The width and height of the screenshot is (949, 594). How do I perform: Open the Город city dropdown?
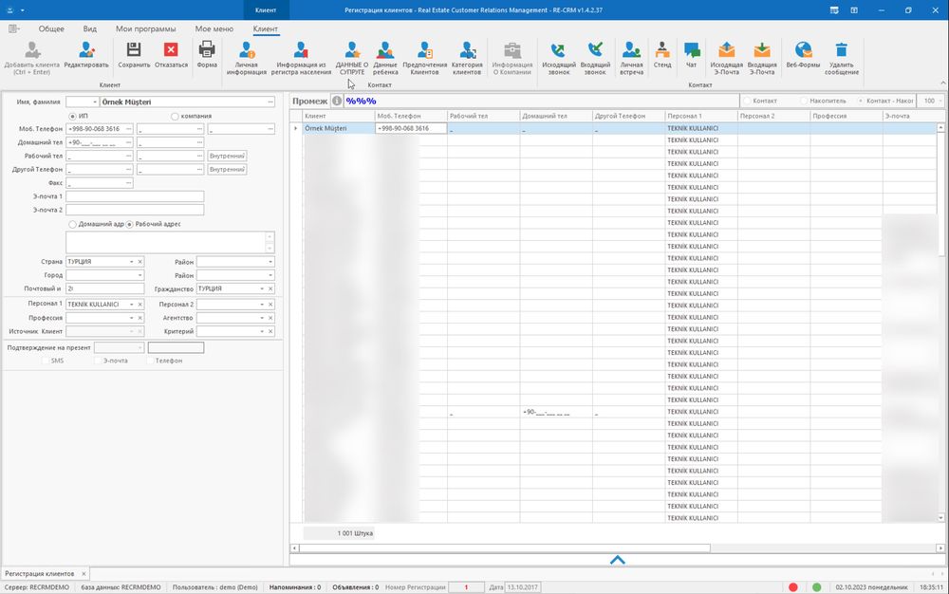140,275
